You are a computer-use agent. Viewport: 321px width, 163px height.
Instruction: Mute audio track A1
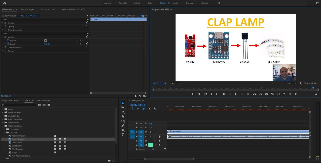(x=150, y=136)
